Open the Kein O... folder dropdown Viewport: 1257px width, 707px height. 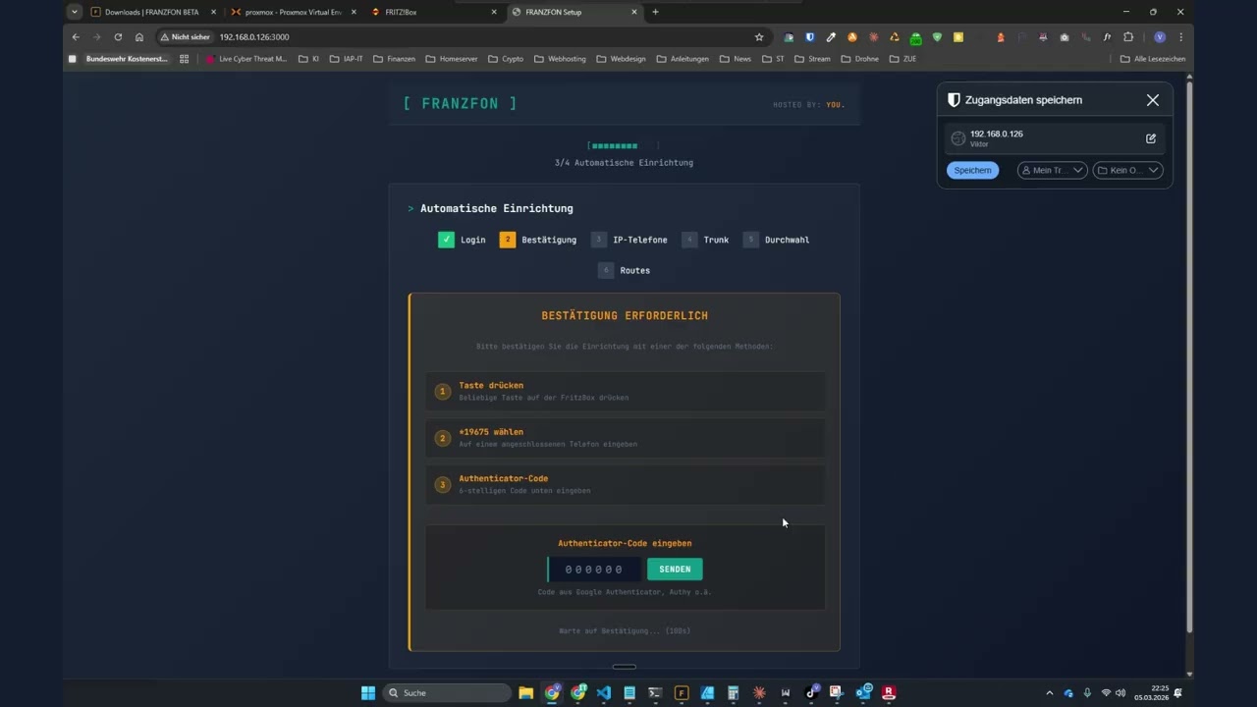tap(1128, 170)
